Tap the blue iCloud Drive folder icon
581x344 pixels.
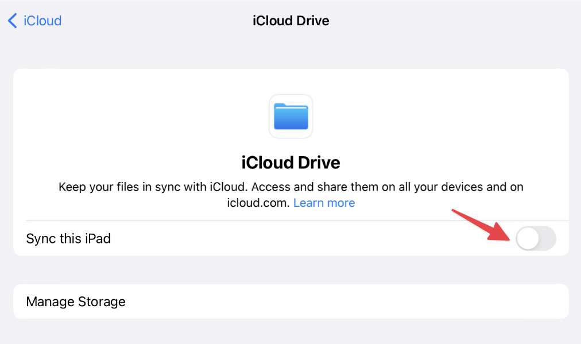point(291,116)
